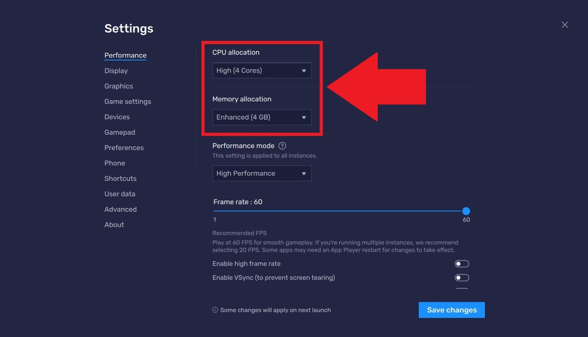Go to Game settings section
588x337 pixels.
[x=127, y=102]
